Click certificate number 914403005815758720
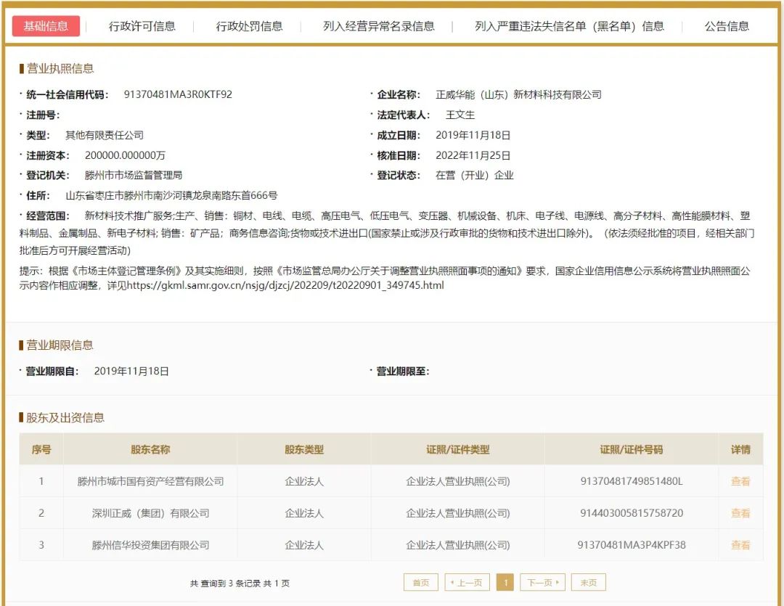784x606 pixels. point(631,513)
